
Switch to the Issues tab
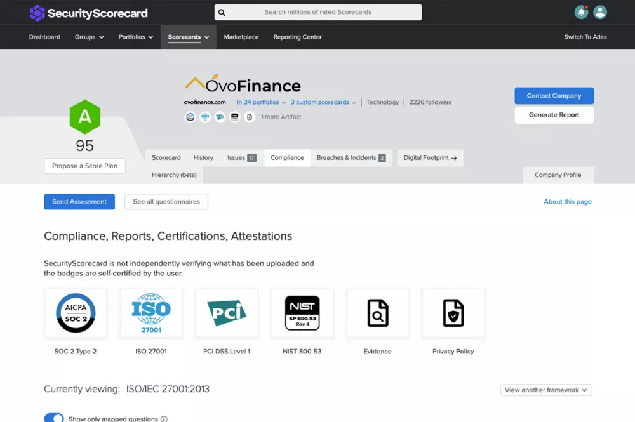pos(242,158)
